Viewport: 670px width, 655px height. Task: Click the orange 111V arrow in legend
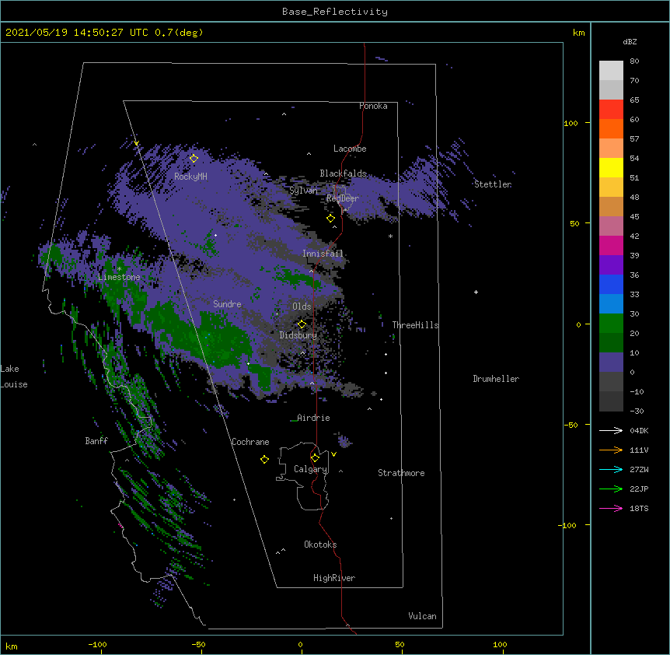point(611,450)
